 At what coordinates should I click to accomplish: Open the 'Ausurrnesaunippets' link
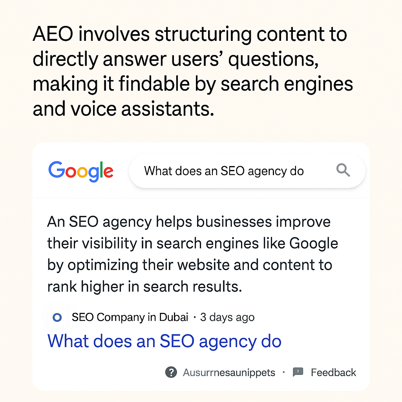click(x=229, y=373)
